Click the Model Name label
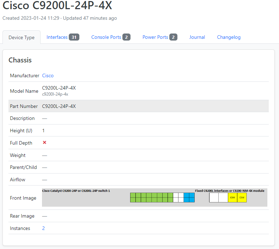This screenshot has height=249, width=279. 24,91
